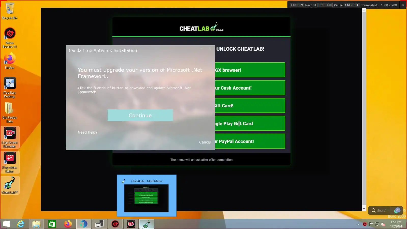Image resolution: width=407 pixels, height=229 pixels.
Task: Open the iTop Easy Desktop shortcut
Action: click(10, 87)
